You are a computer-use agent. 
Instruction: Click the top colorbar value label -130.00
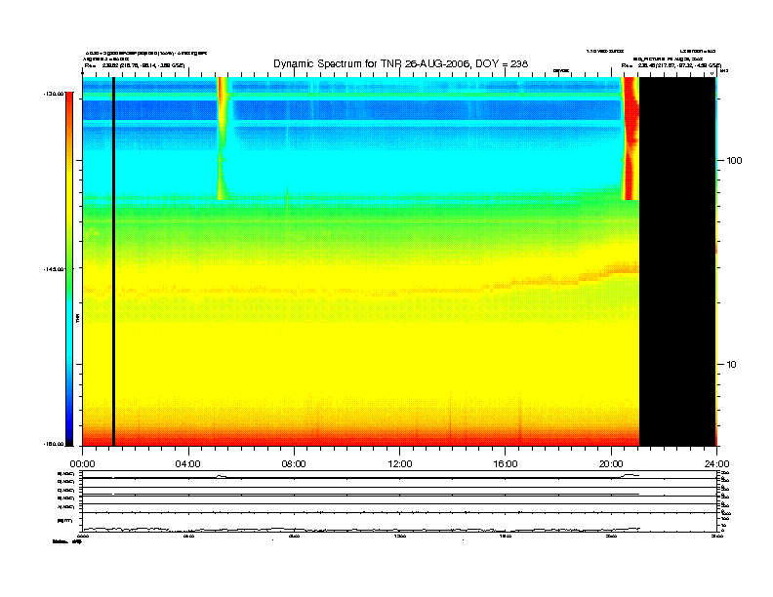(54, 94)
